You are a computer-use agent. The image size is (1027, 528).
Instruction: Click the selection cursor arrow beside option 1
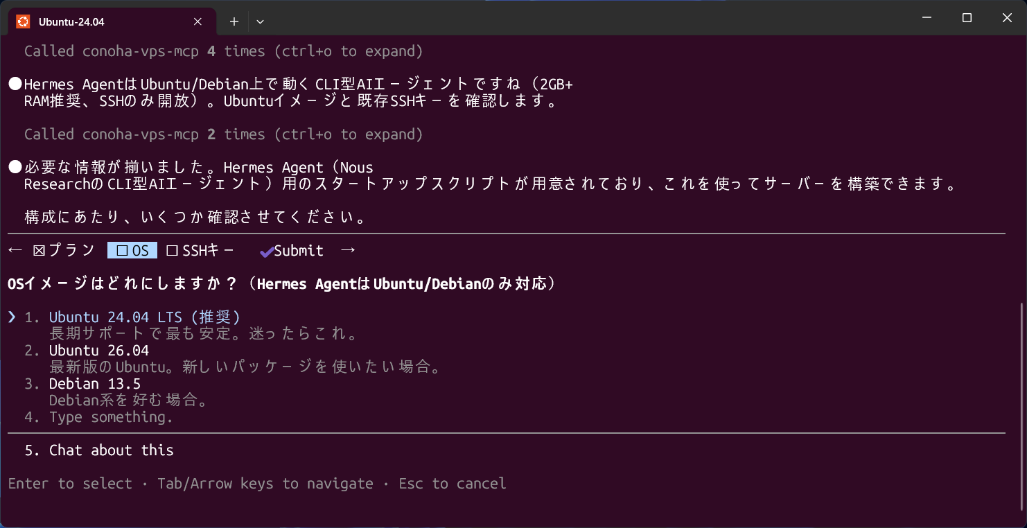12,317
